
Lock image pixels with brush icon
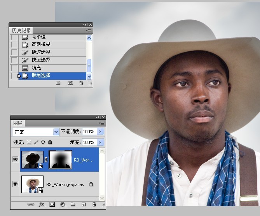(x=36, y=142)
